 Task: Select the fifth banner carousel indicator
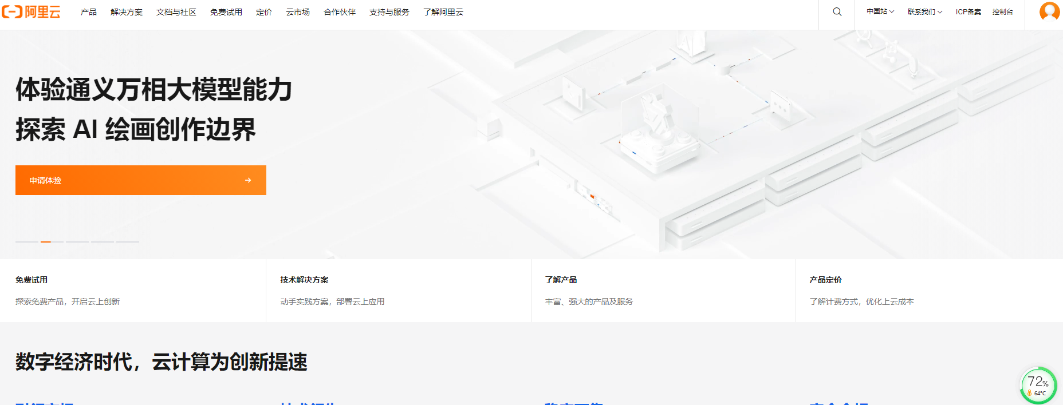128,242
